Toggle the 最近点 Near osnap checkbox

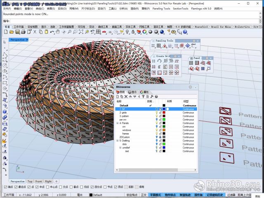pyautogui.click(x=16, y=187)
